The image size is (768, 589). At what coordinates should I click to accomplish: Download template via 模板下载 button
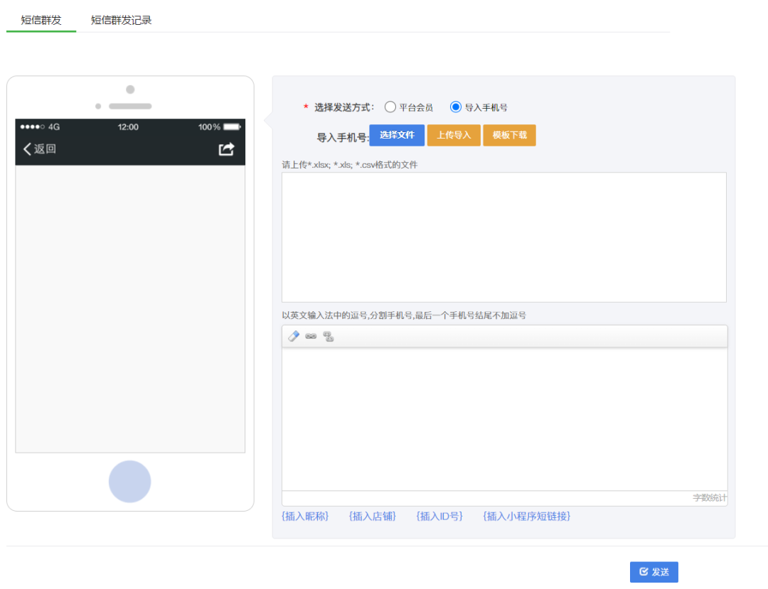pos(509,135)
